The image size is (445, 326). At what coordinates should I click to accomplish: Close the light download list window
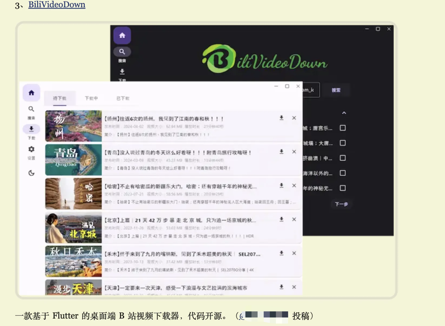click(298, 86)
